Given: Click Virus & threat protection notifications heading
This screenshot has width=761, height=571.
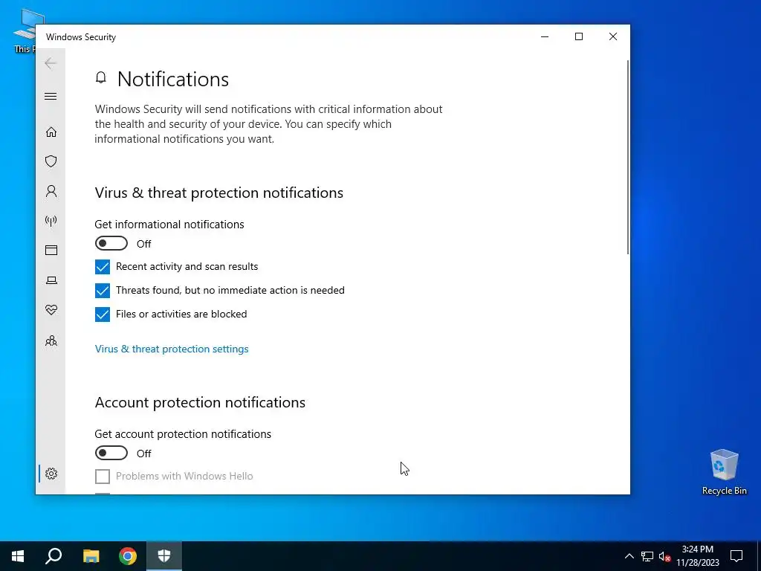Looking at the screenshot, I should [219, 193].
